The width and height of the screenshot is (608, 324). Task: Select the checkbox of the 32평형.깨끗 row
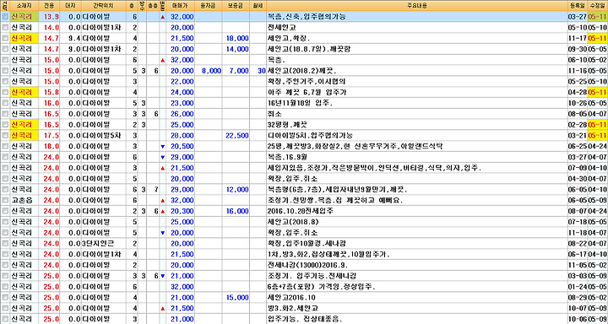point(5,125)
